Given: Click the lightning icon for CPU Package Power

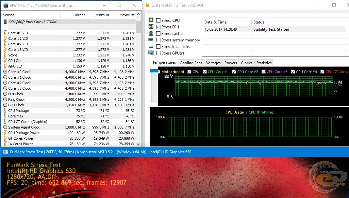Looking at the screenshot, I should tap(5, 133).
